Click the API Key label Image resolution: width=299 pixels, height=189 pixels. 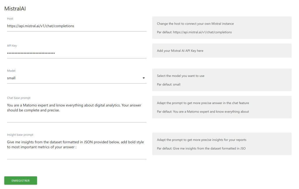12,46
